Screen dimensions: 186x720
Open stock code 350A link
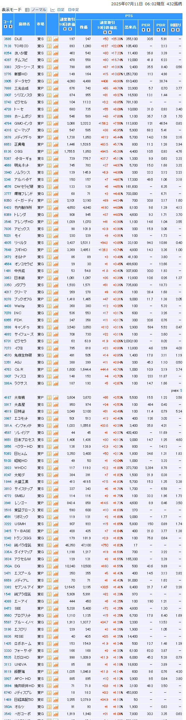click(8, 566)
